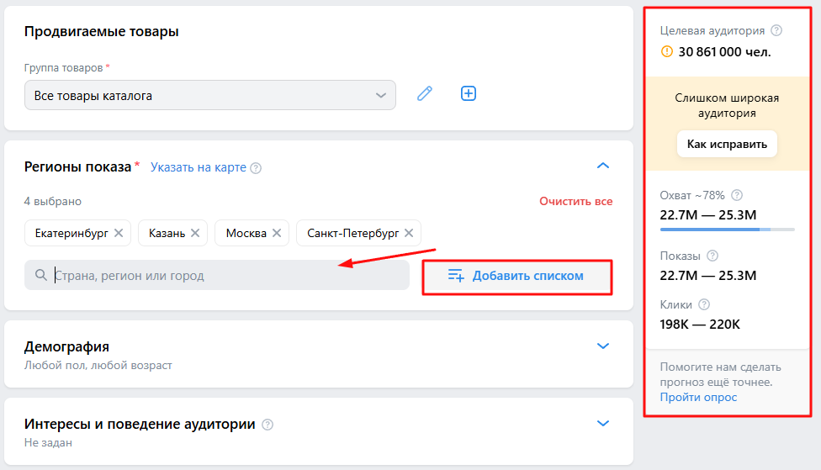
Task: Focus the Страна, регион или город search field
Action: tap(217, 275)
